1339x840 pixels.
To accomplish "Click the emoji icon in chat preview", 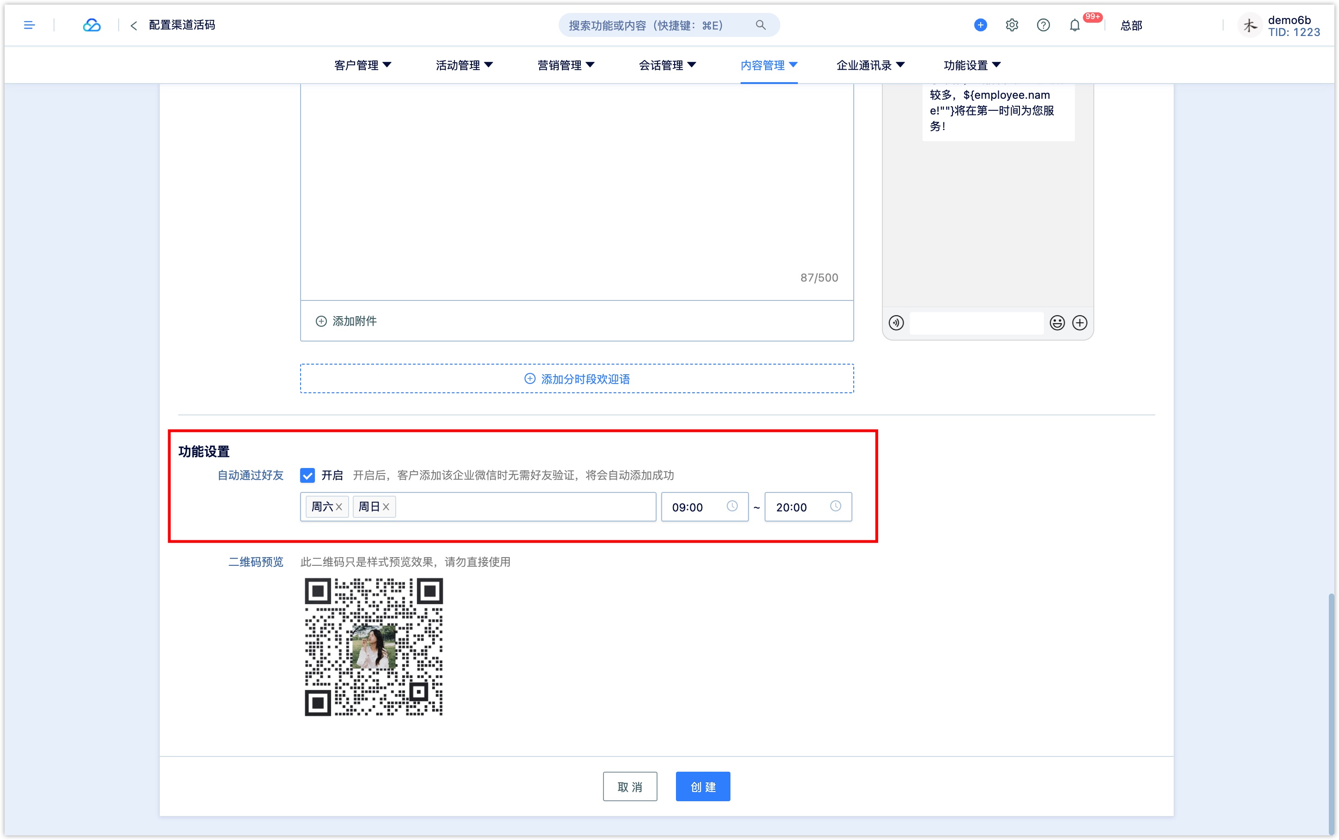I will (x=1057, y=323).
